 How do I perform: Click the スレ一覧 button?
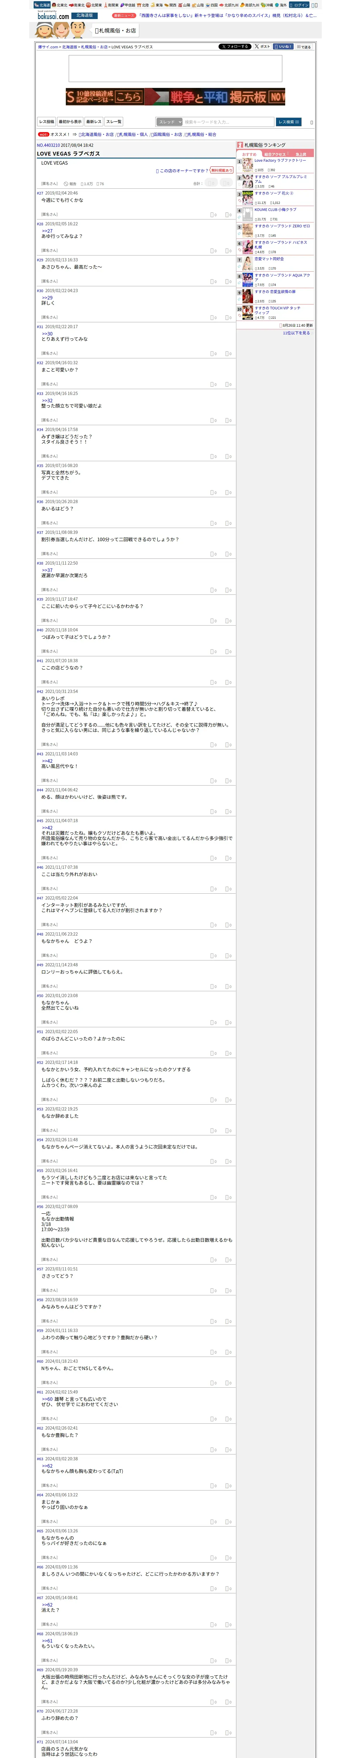[x=114, y=122]
